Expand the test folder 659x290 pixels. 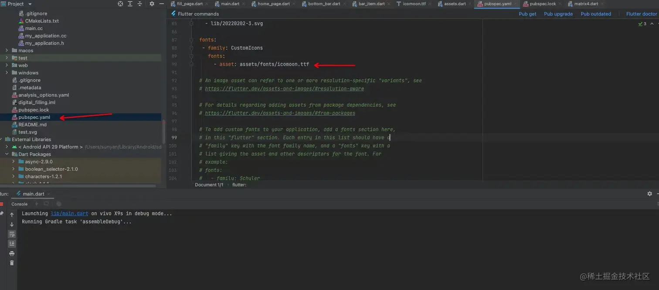7,58
